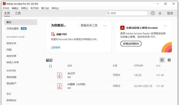Tick the select-all checkbox in recent list
Viewport: 179px width, 105px height.
pos(51,66)
